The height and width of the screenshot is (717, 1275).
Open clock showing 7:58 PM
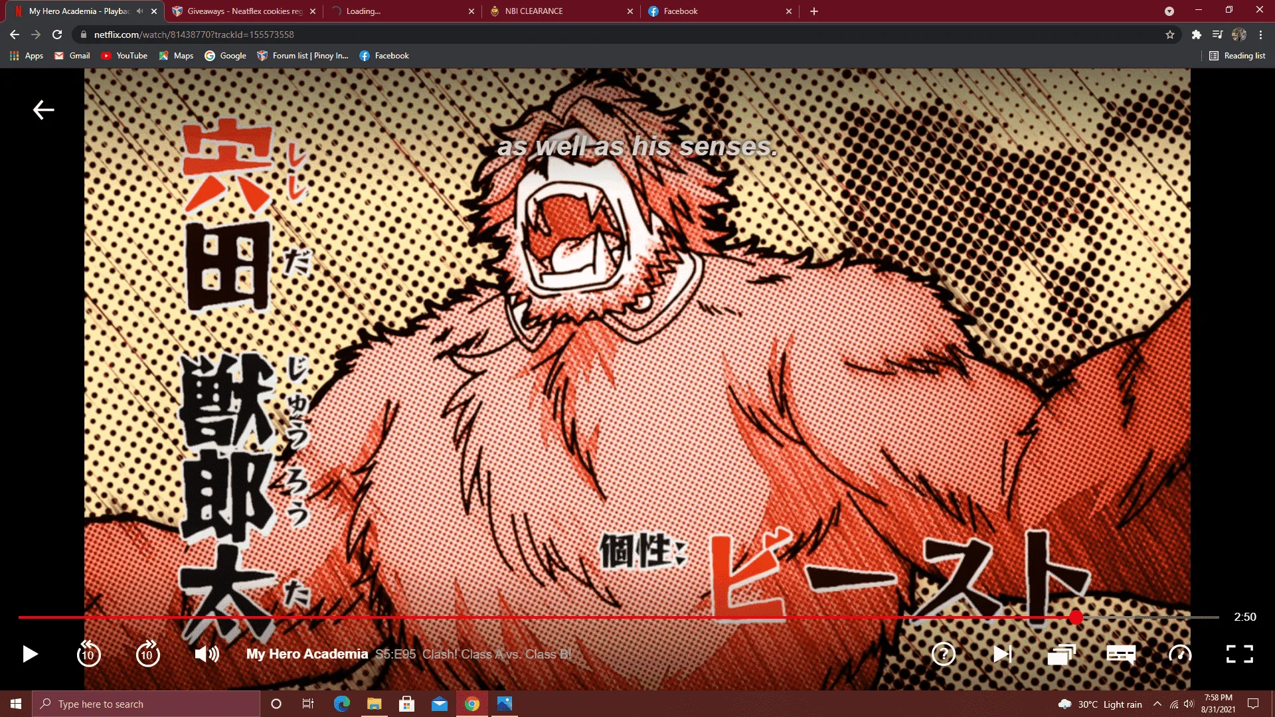coord(1218,704)
